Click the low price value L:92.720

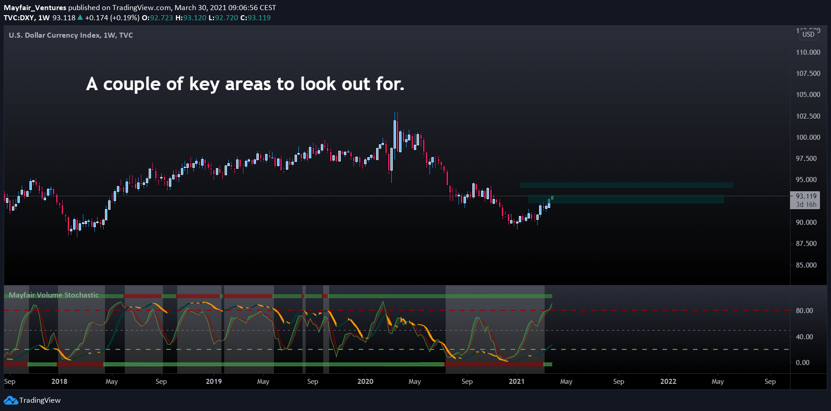223,18
